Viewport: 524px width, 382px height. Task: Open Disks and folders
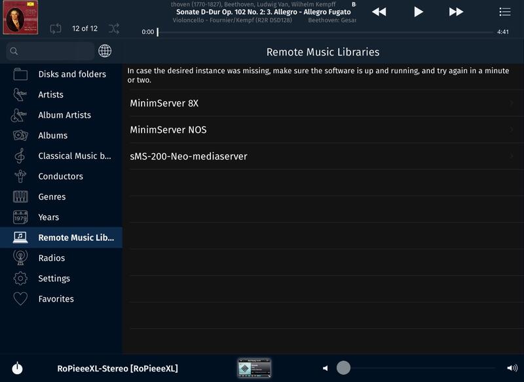(71, 74)
